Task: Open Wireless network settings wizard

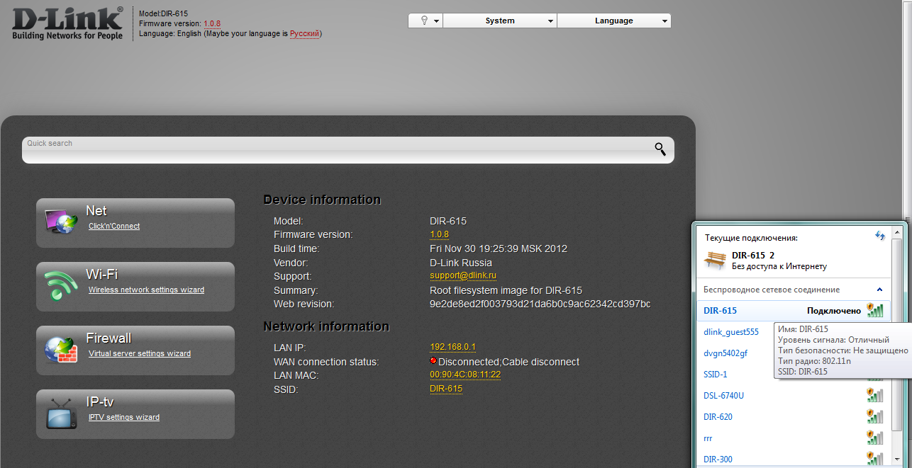Action: click(146, 290)
